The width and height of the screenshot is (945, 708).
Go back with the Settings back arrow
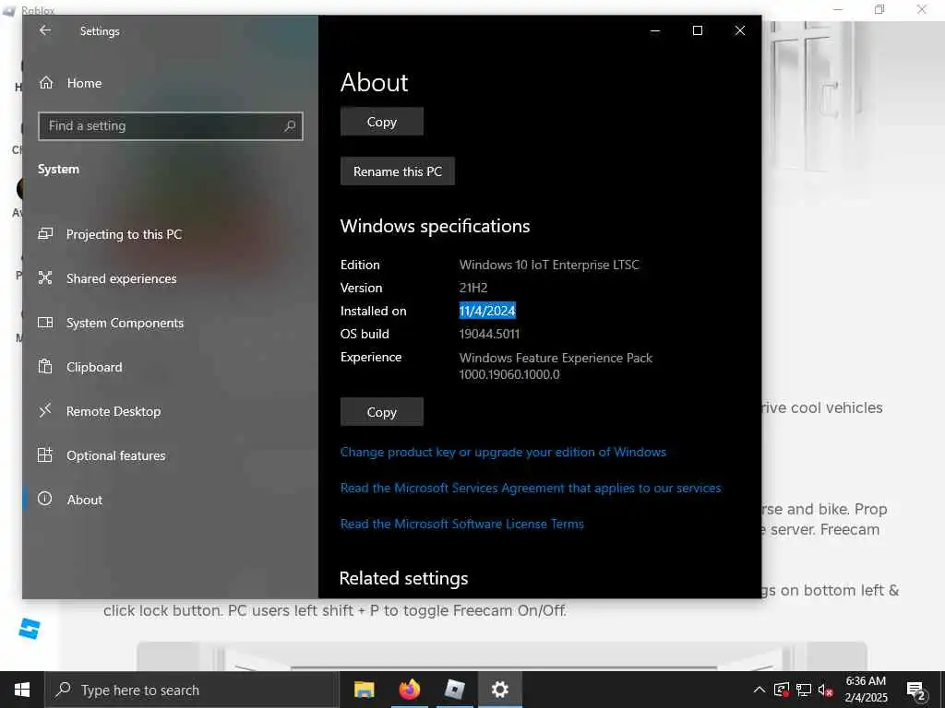point(45,30)
